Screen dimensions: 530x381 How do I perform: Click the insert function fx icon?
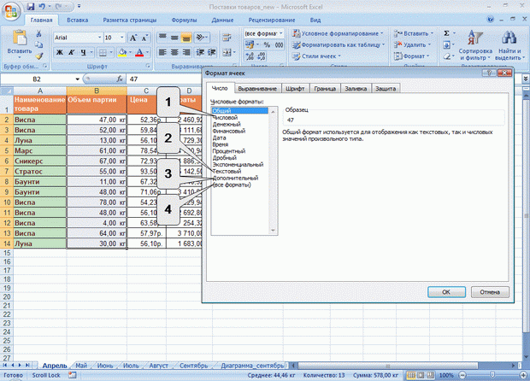[x=120, y=79]
